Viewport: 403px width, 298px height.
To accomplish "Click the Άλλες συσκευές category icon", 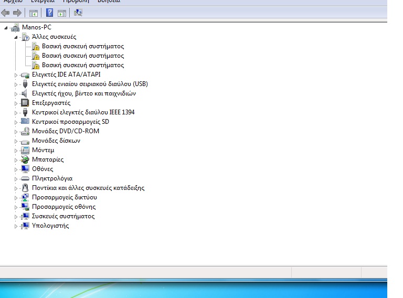I will point(25,37).
